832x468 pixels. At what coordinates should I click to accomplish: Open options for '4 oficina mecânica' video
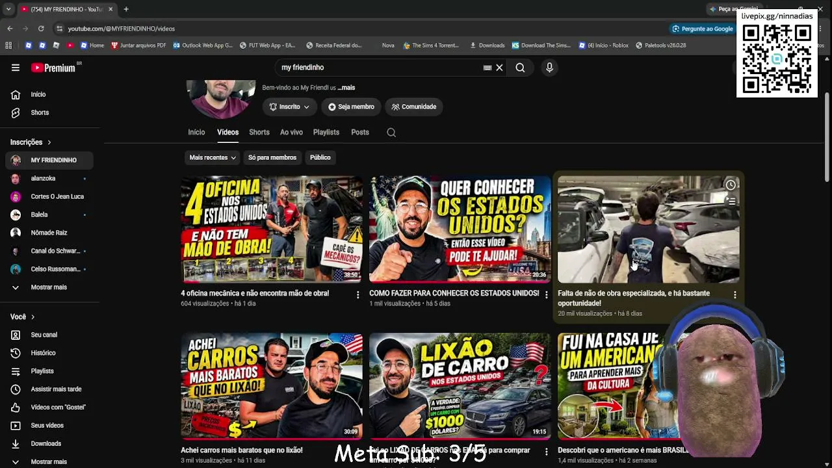click(357, 294)
